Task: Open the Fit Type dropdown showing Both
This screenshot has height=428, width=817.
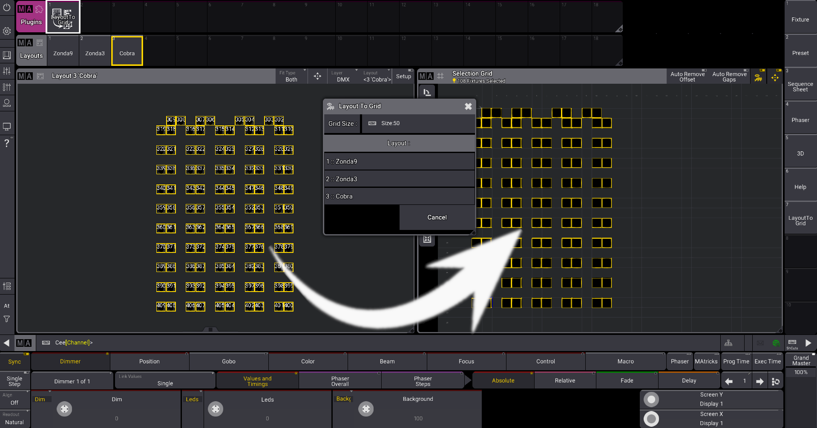Action: tap(291, 77)
